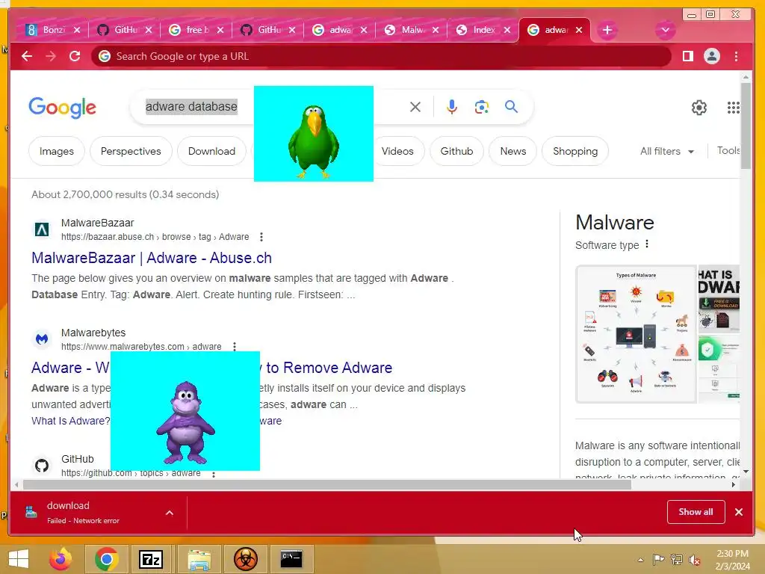Open the What Is Adware? sublink

(71, 421)
